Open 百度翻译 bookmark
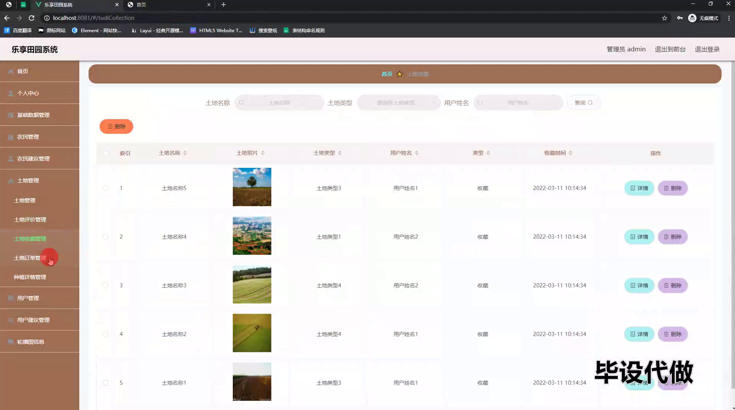The width and height of the screenshot is (735, 410). (x=18, y=31)
